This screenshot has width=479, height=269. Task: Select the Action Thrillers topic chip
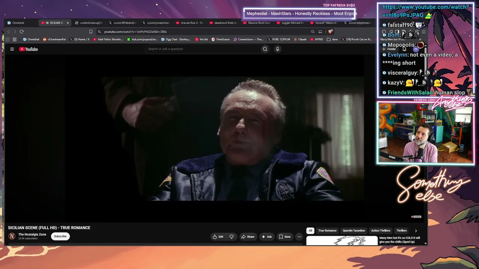[381, 231]
